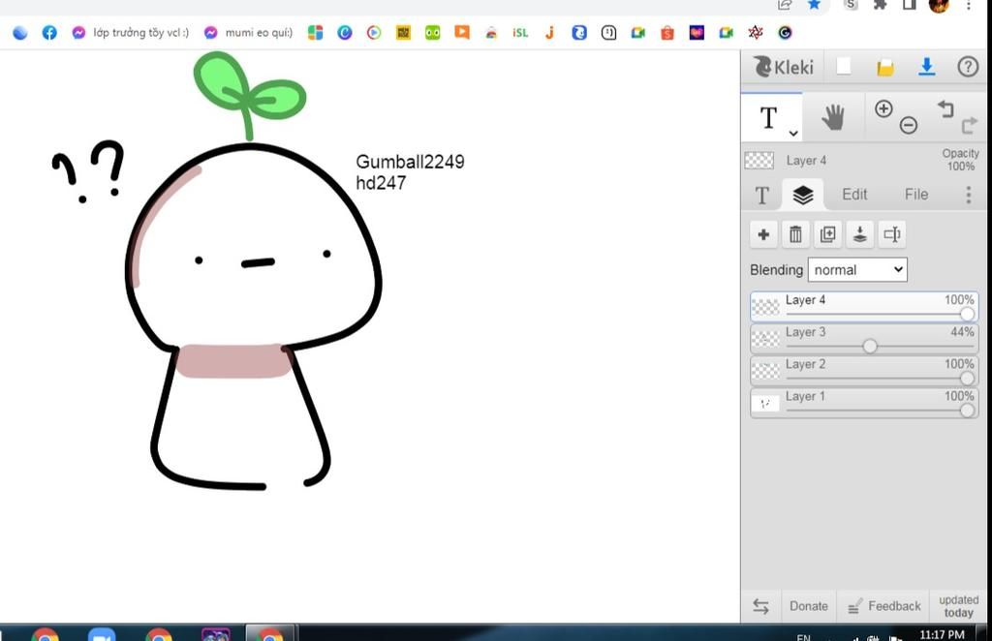Viewport: 992px width, 641px height.
Task: Open an image with the yellow folder icon
Action: 885,67
